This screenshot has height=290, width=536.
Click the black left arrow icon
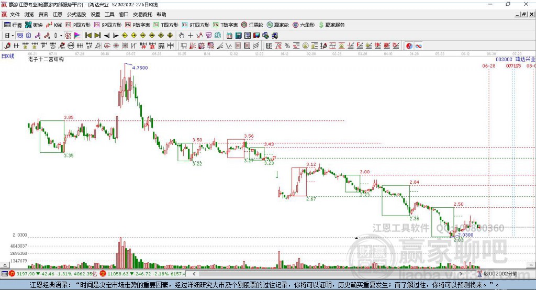coord(107,35)
